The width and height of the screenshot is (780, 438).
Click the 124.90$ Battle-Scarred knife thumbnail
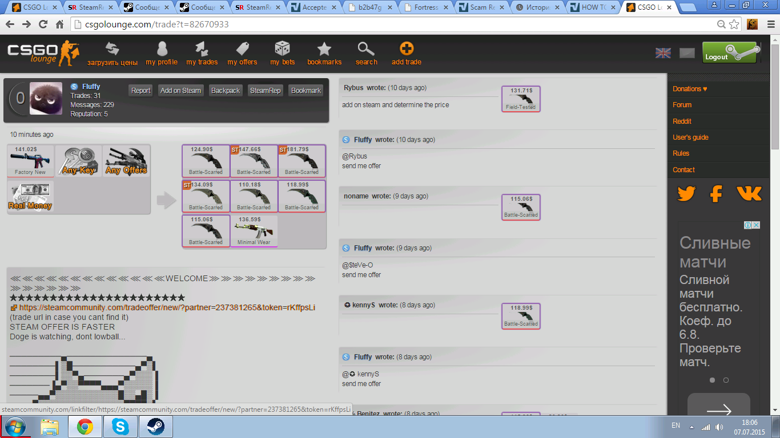coord(206,161)
